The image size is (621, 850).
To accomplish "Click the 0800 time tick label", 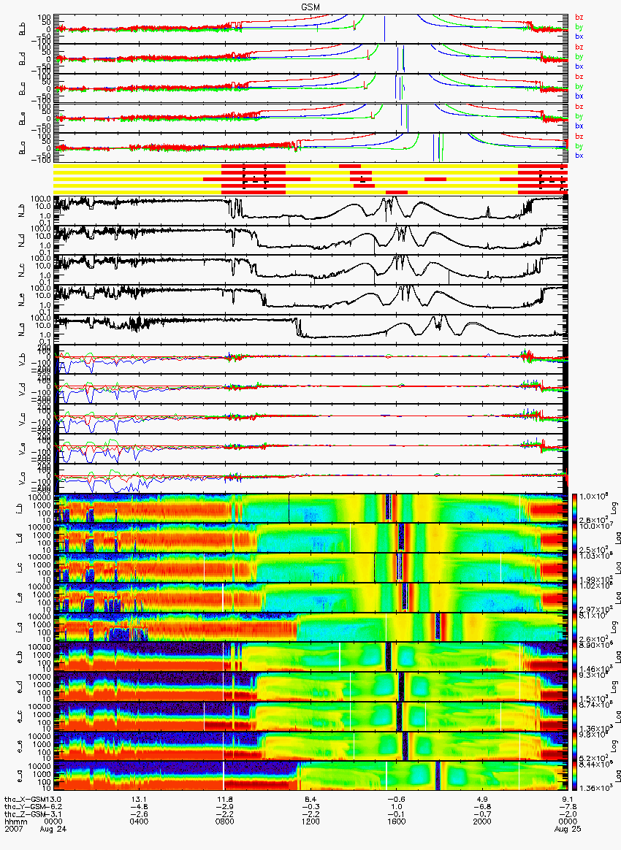I will 224,822.
